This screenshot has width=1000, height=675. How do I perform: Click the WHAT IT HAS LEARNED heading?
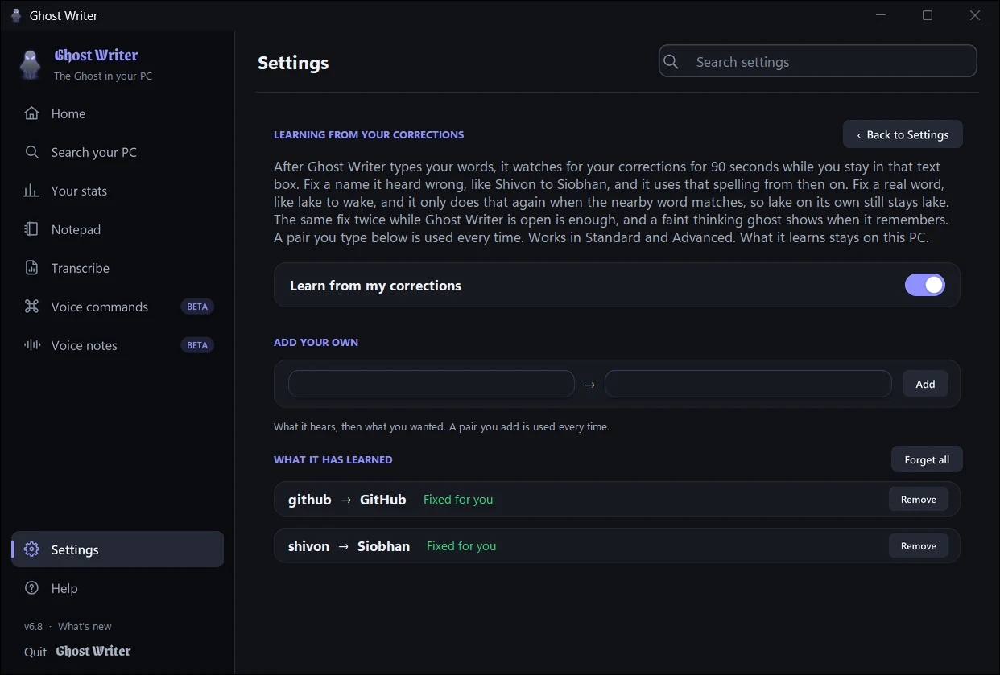[x=333, y=459]
